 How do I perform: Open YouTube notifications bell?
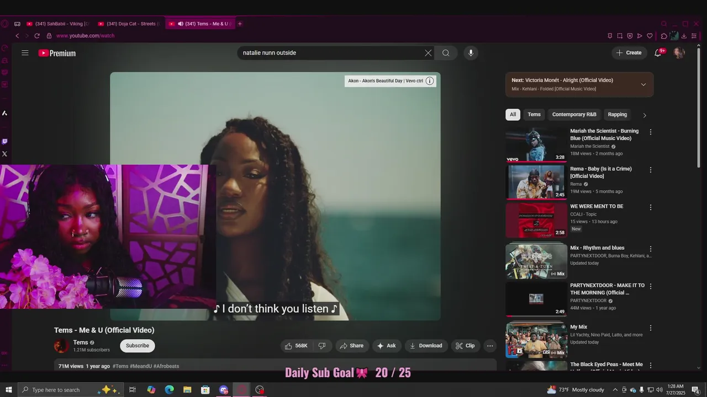tap(658, 53)
